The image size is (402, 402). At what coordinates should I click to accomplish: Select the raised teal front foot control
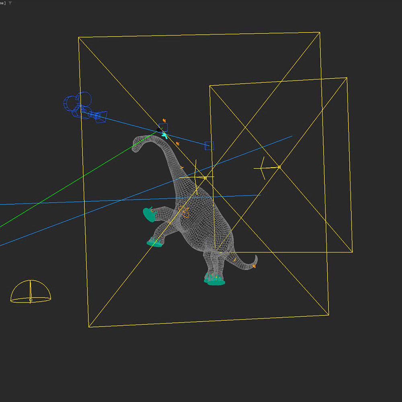pyautogui.click(x=149, y=215)
